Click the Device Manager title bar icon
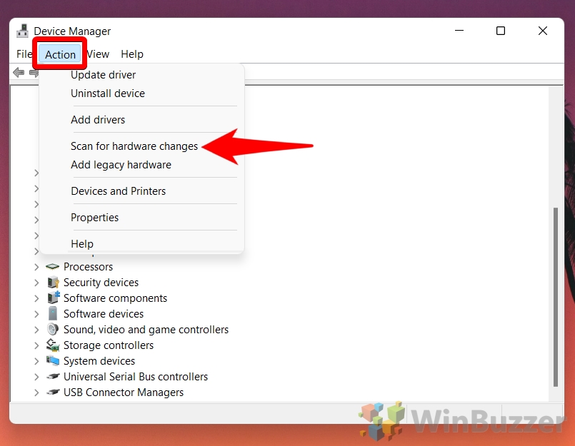Screen dimensions: 575x446 pos(22,31)
